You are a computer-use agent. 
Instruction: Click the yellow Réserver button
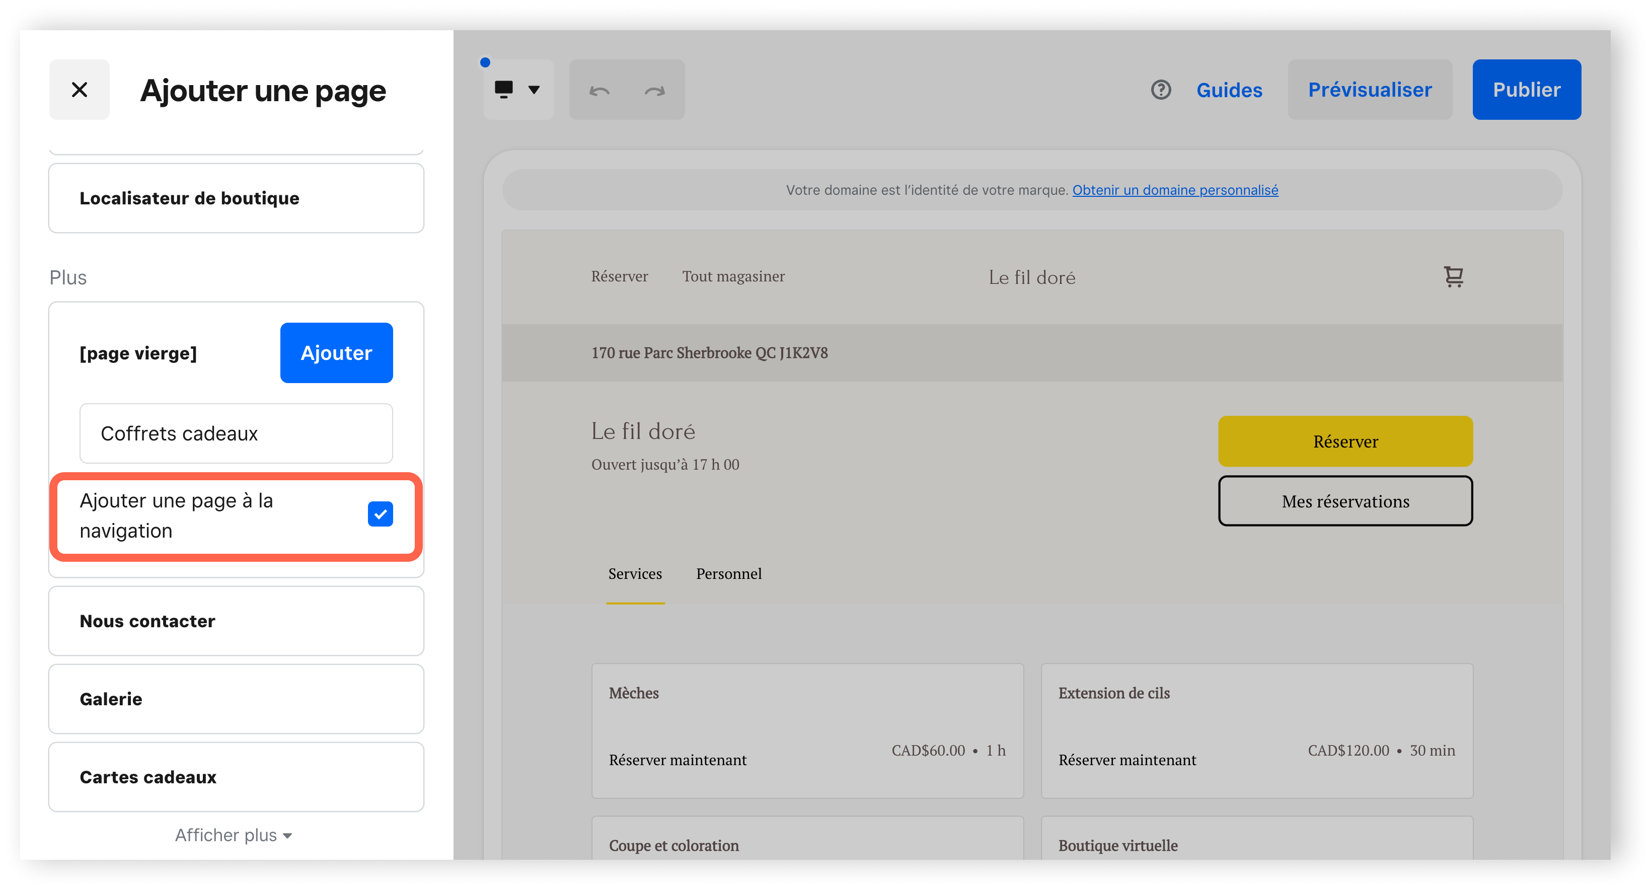1344,441
